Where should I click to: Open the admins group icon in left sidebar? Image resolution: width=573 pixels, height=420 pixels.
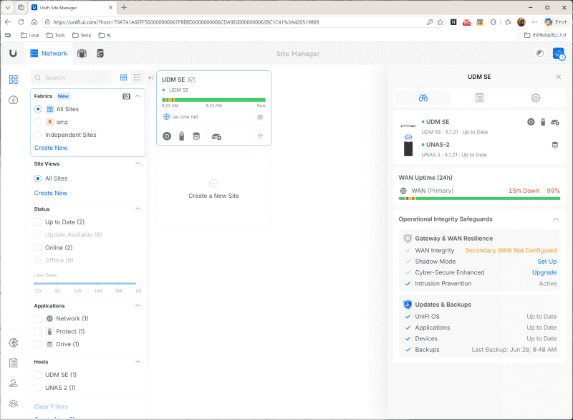14,404
